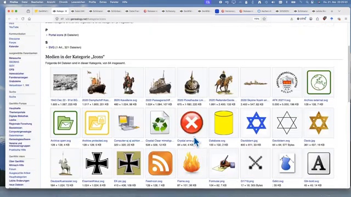The width and height of the screenshot is (351, 197).
Task: Open the Firefox hamburger menu
Action: (x=346, y=19)
